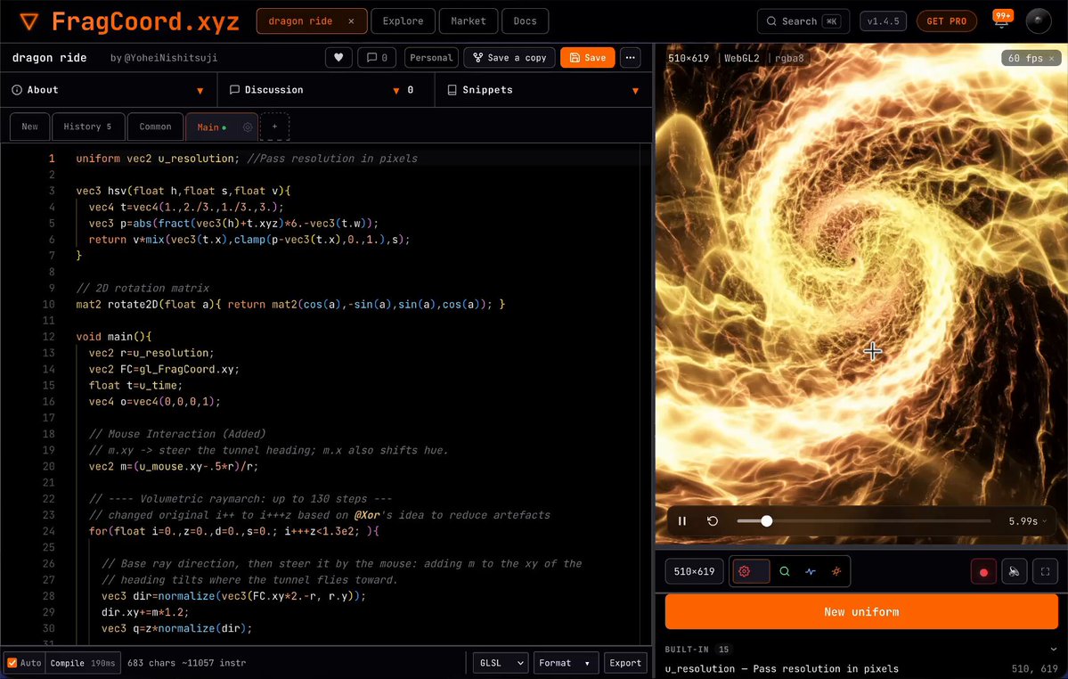Click the FragCoord triangle logo icon
This screenshot has height=679, width=1068.
[29, 21]
